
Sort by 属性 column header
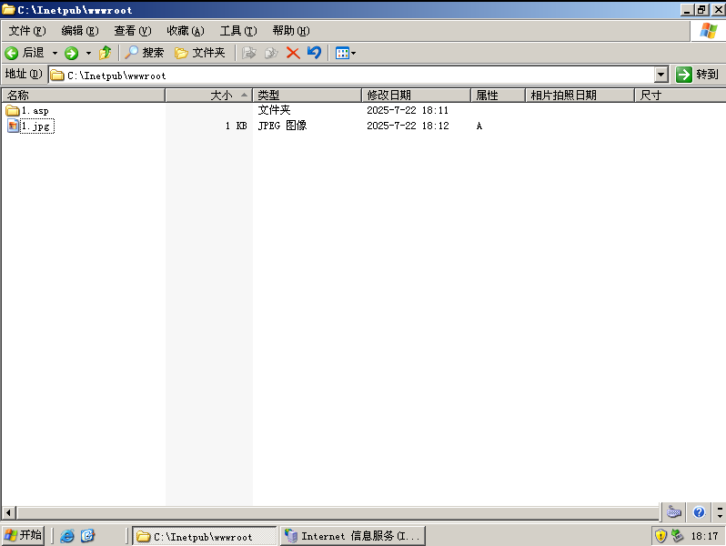tap(499, 96)
